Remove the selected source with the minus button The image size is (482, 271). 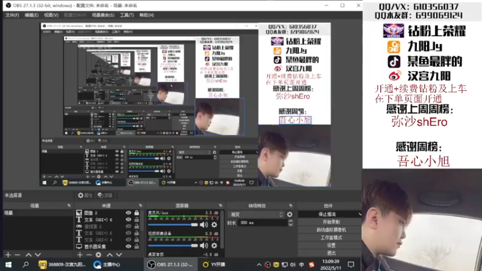click(89, 255)
